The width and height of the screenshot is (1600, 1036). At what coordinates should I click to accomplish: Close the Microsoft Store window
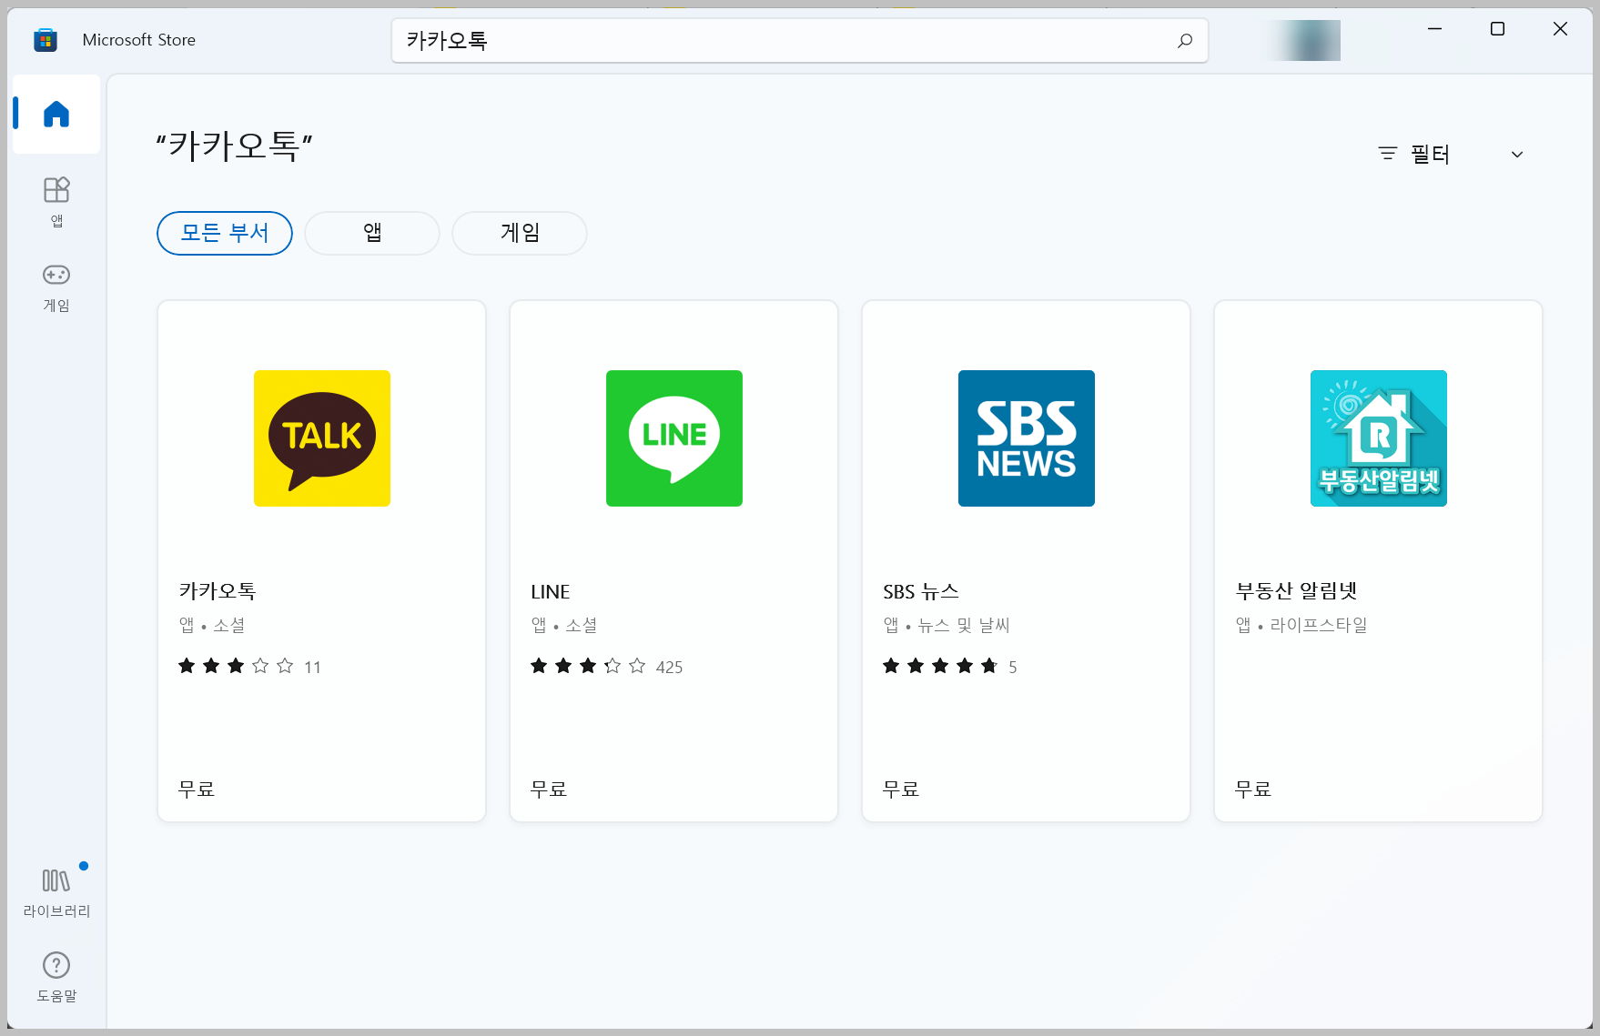1560,29
